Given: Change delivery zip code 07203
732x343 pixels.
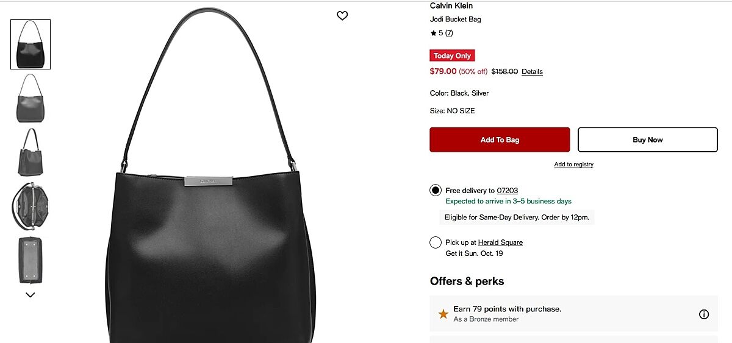Looking at the screenshot, I should [x=508, y=191].
